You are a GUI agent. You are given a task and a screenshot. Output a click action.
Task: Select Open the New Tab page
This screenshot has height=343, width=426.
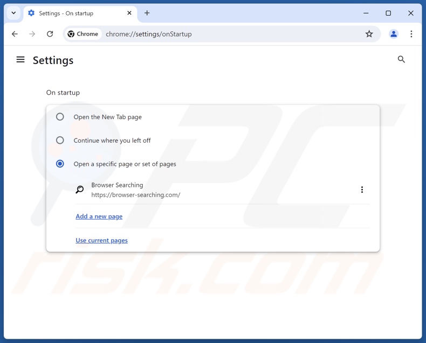pos(60,117)
